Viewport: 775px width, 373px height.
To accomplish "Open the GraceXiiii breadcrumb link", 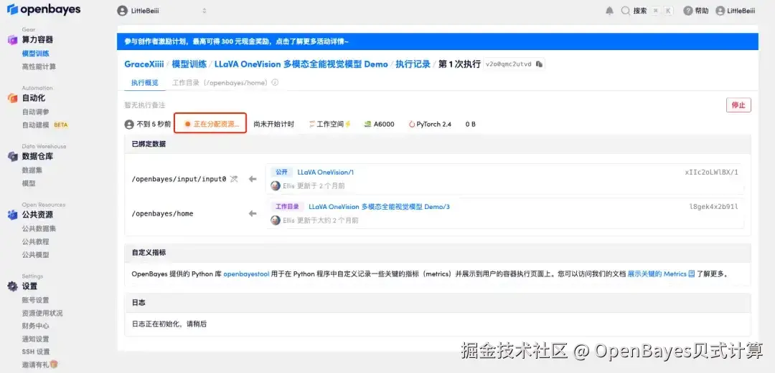I will (x=144, y=64).
